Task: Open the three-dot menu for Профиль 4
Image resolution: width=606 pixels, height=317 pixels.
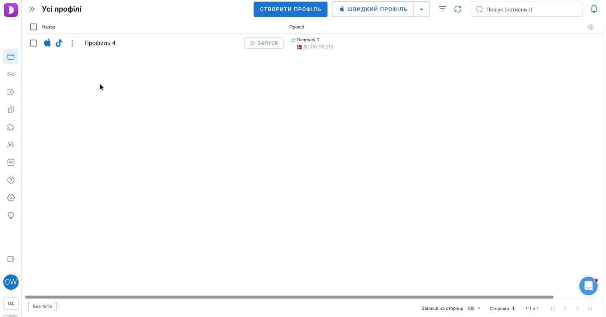Action: coord(72,43)
